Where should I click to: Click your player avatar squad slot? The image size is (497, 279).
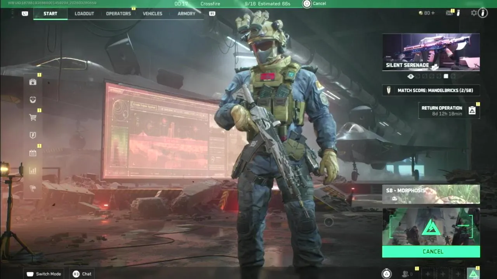(x=473, y=274)
